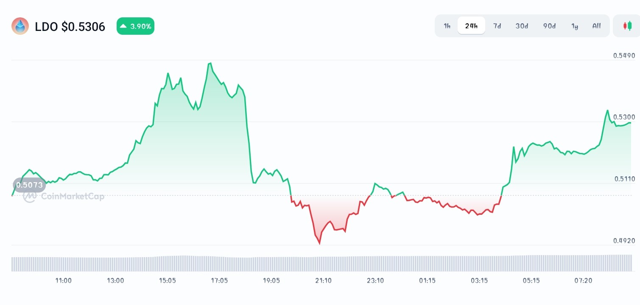Select the 3.90% change badge
Screen dimensions: 640x305
pos(135,26)
